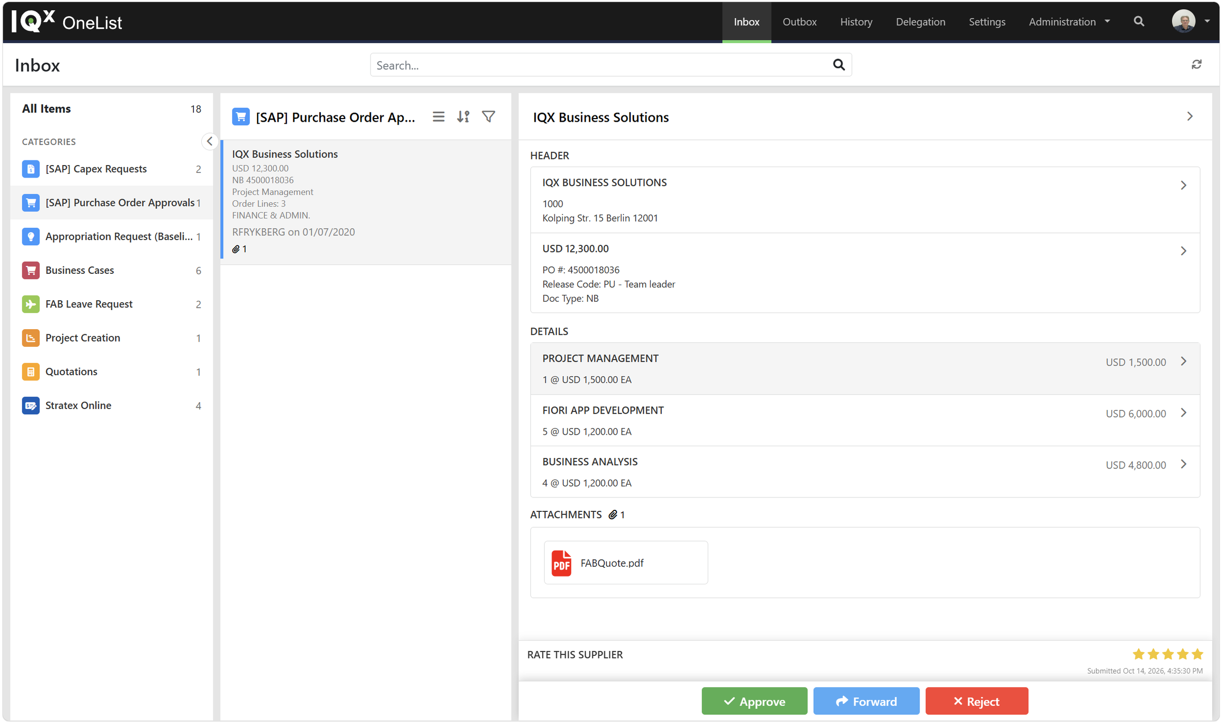The image size is (1221, 722).
Task: Click the 'PO #: 4500018036' text
Action: [x=580, y=270]
